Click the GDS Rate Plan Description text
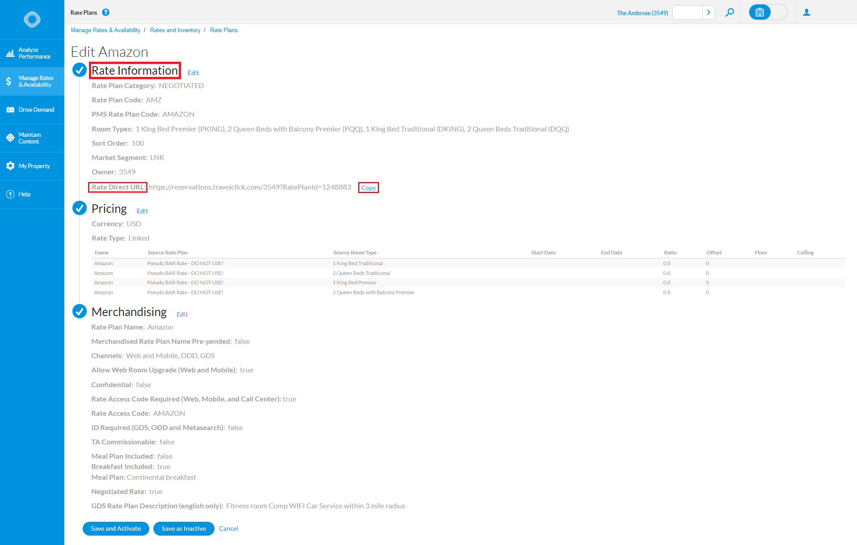The image size is (857, 545). tap(316, 506)
